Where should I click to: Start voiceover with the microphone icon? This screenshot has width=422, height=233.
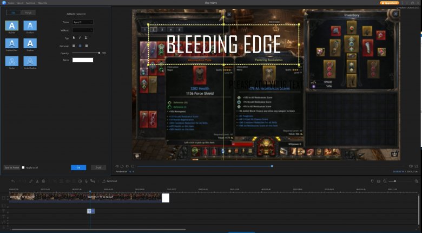[87, 181]
